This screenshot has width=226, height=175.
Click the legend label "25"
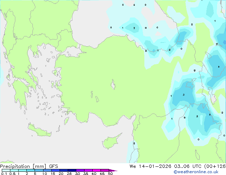click(69, 174)
